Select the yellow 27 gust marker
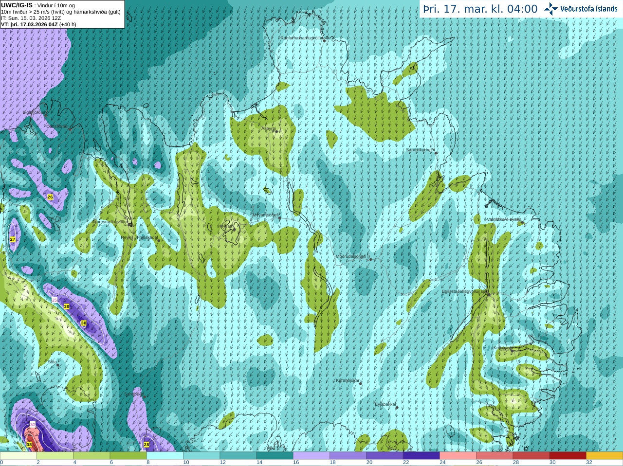Image resolution: width=623 pixels, height=466 pixels. [x=13, y=239]
